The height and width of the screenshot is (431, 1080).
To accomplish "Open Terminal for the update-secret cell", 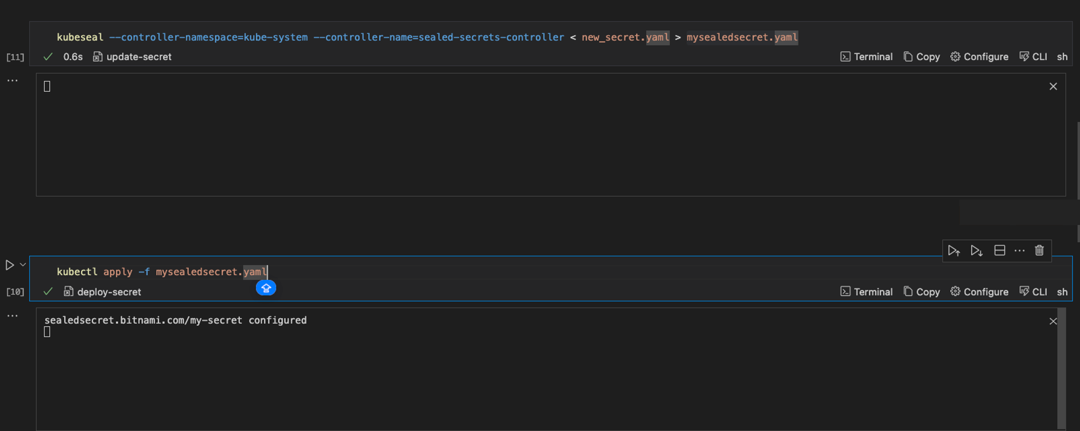I will pos(866,57).
